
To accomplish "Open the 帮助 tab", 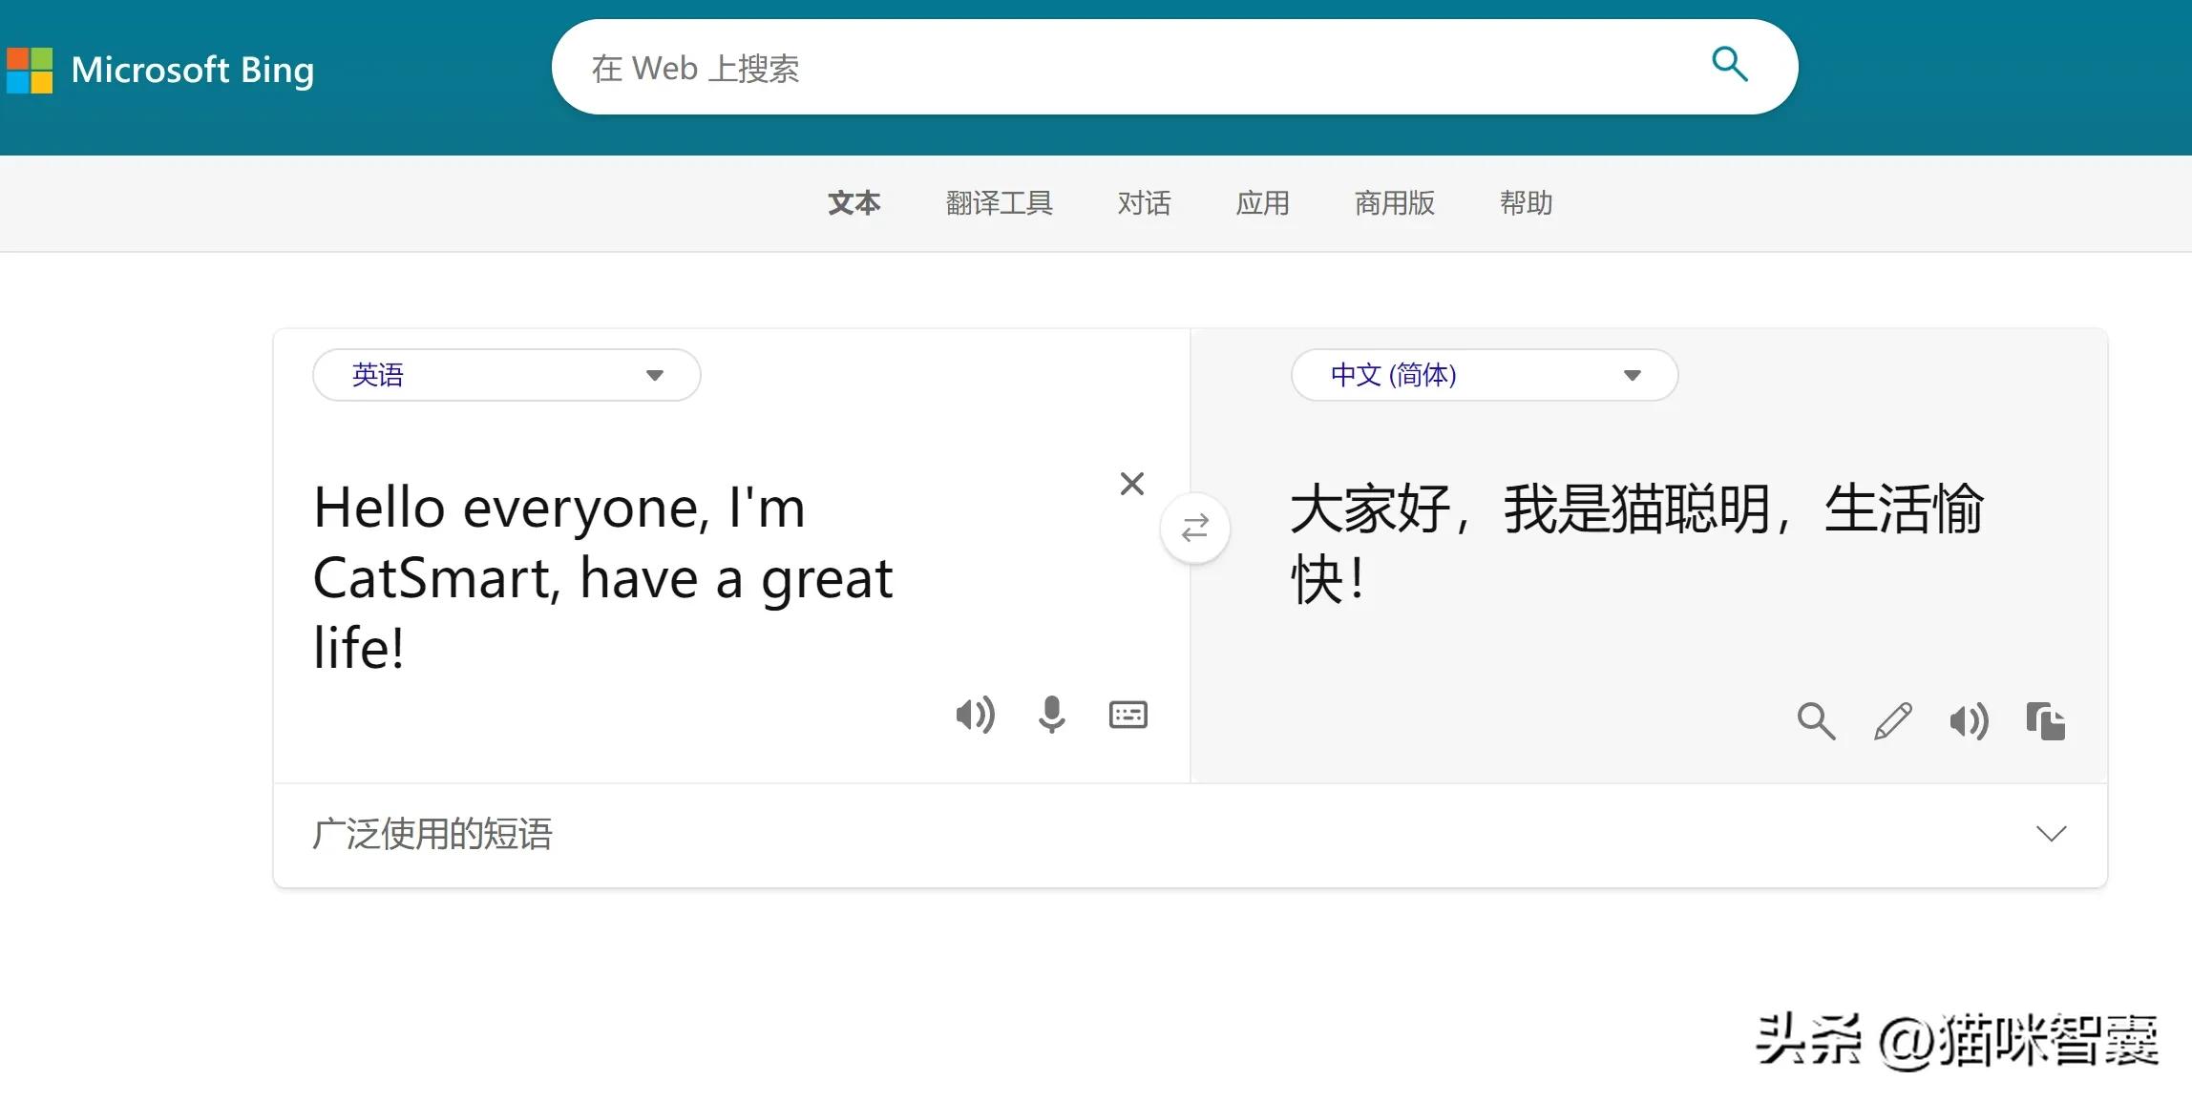I will coord(1526,203).
